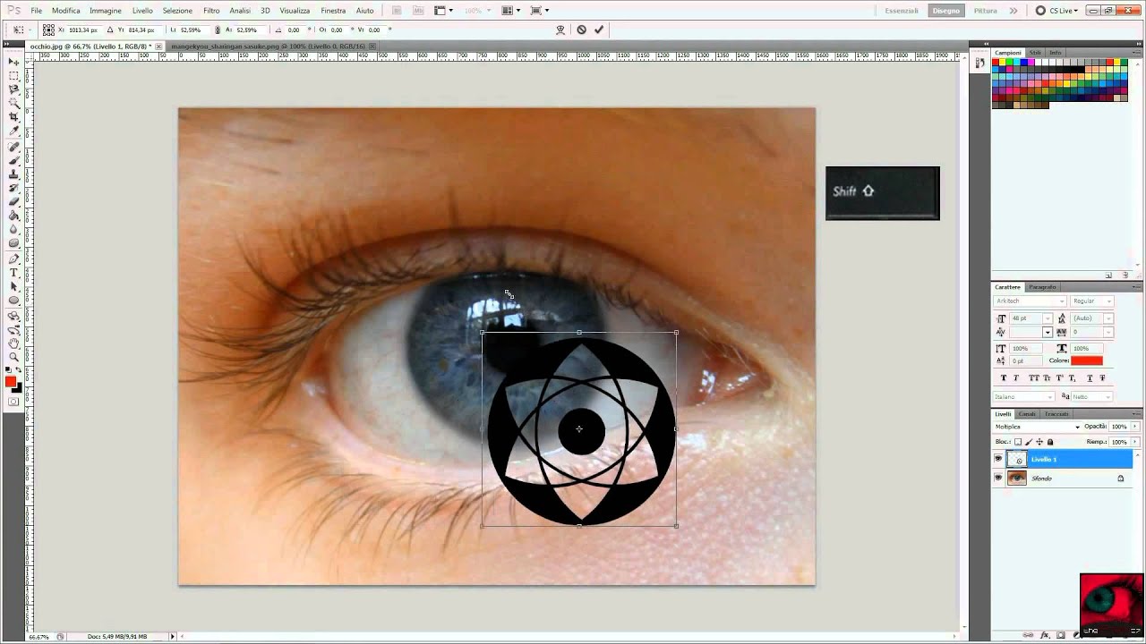
Task: Close the occhio.jpg document tab
Action: (x=158, y=46)
